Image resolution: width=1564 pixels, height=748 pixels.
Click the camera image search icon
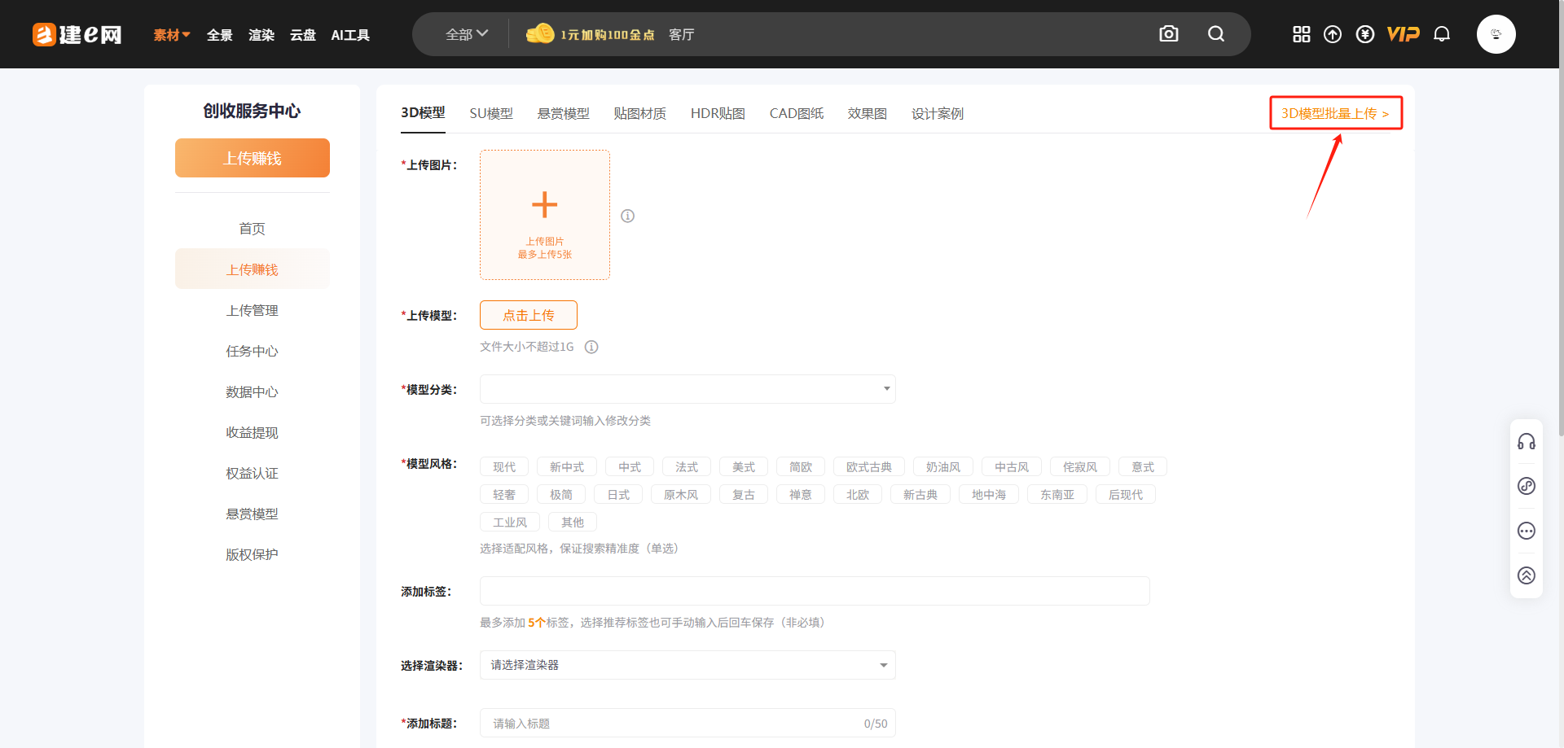(1168, 34)
